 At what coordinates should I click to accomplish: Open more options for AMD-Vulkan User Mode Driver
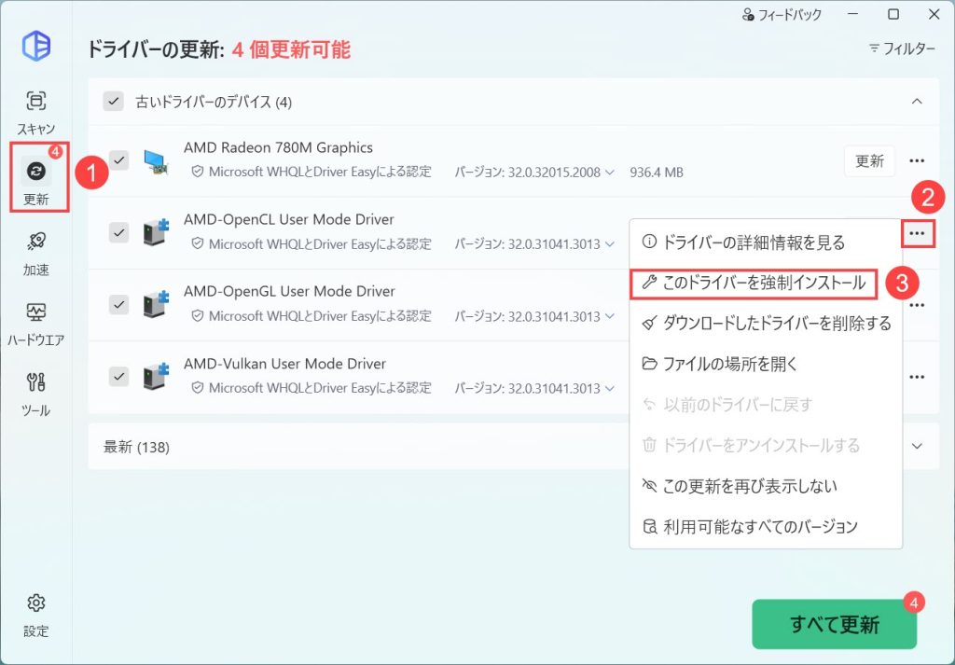point(917,377)
